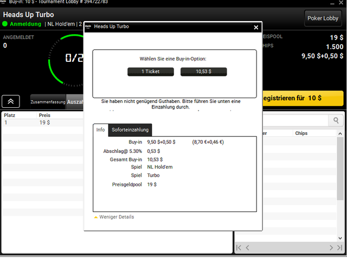Image resolution: width=347 pixels, height=258 pixels.
Task: Click the 0/2 registration progress ring
Action: [66, 60]
